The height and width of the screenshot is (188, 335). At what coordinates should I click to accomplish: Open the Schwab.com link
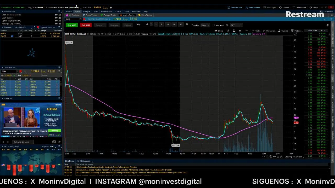235,8
